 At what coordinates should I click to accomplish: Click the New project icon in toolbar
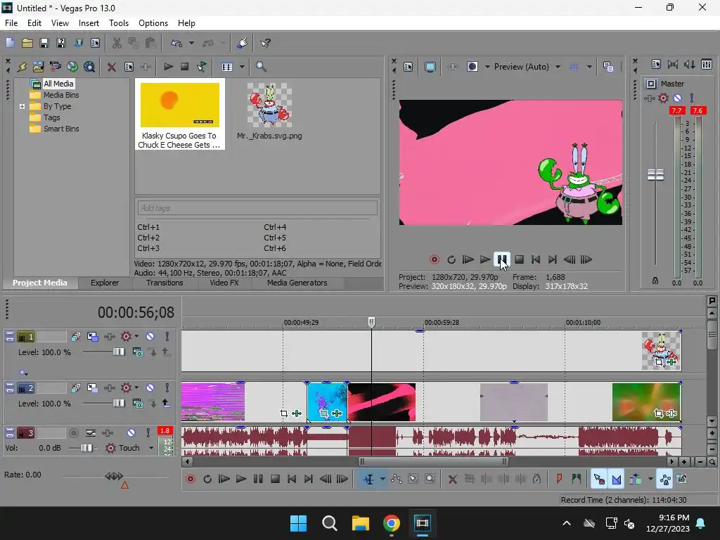(10, 43)
